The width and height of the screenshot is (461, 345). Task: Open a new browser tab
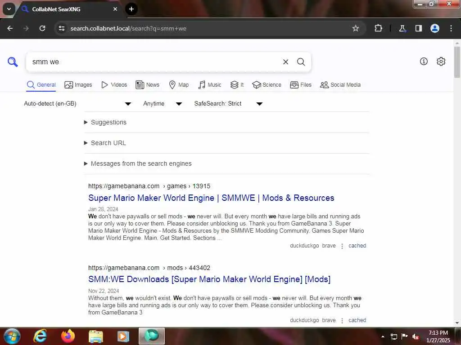point(131,9)
